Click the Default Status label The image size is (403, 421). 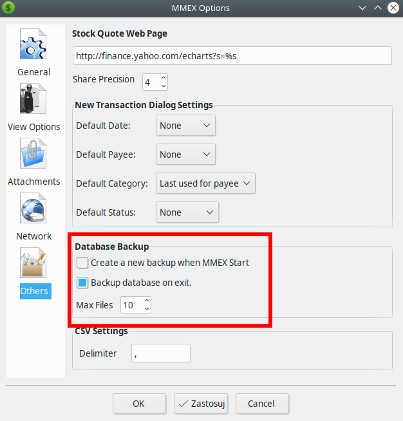pyautogui.click(x=106, y=212)
